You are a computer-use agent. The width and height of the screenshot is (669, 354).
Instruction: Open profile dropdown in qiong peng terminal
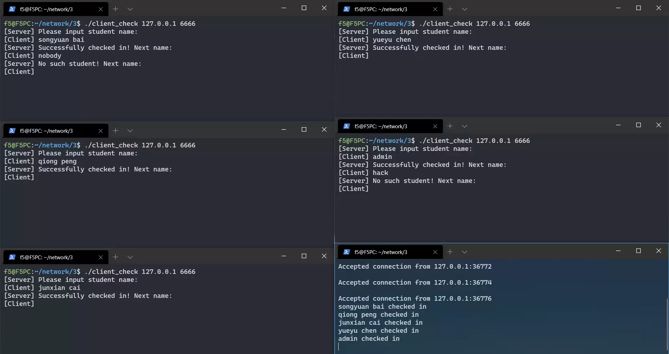(x=130, y=131)
